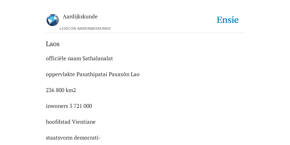The height and width of the screenshot is (145, 290).
Task: Click the word Vientiane
Action: click(84, 122)
